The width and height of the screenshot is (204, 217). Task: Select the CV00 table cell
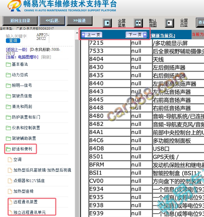click(110, 181)
